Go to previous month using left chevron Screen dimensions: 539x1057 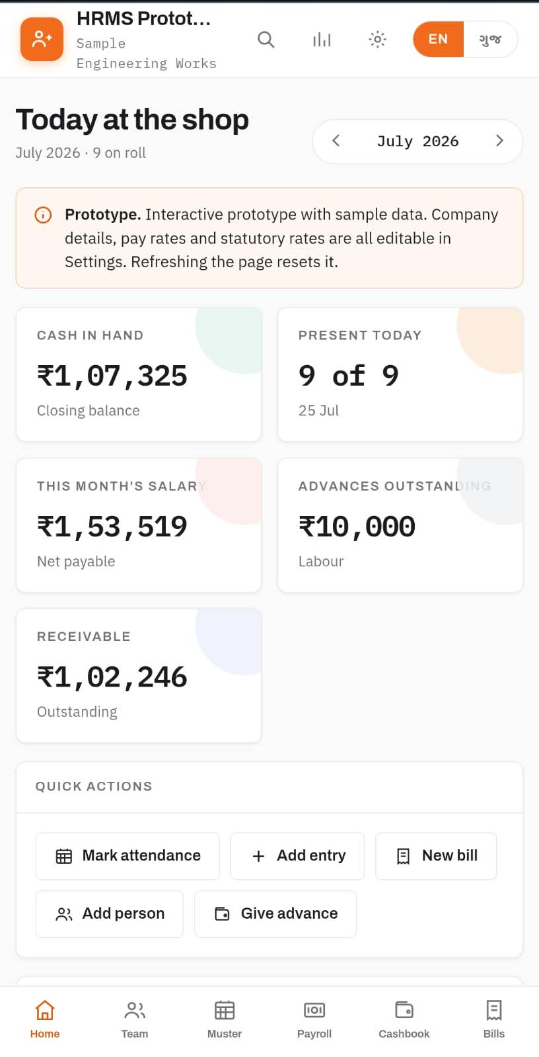336,141
